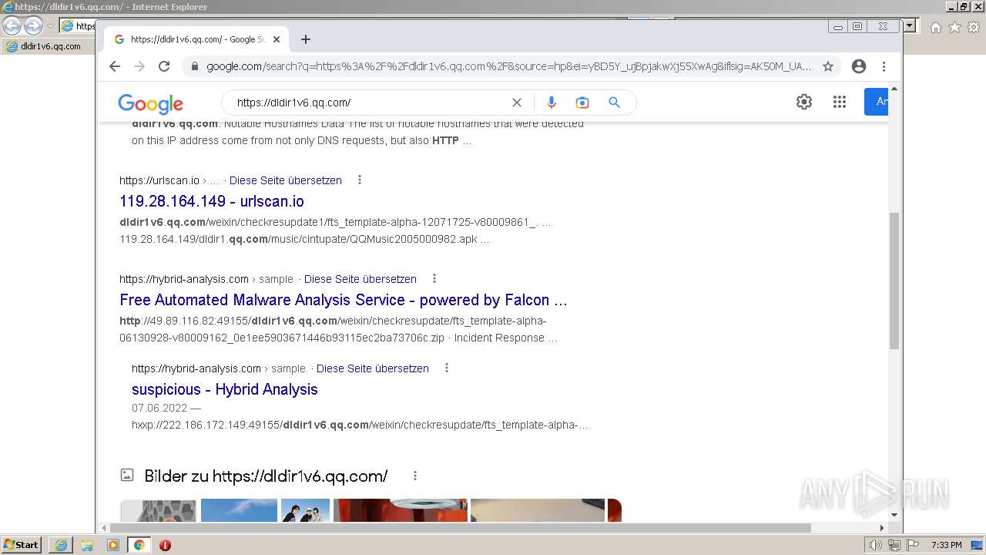Open Internet Explorer favorites star

[x=954, y=27]
